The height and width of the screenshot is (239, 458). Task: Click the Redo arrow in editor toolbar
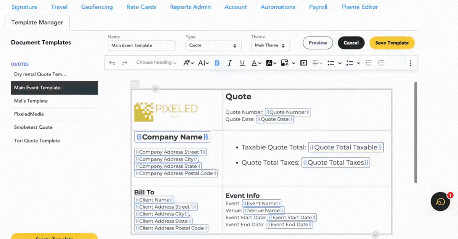tap(124, 63)
